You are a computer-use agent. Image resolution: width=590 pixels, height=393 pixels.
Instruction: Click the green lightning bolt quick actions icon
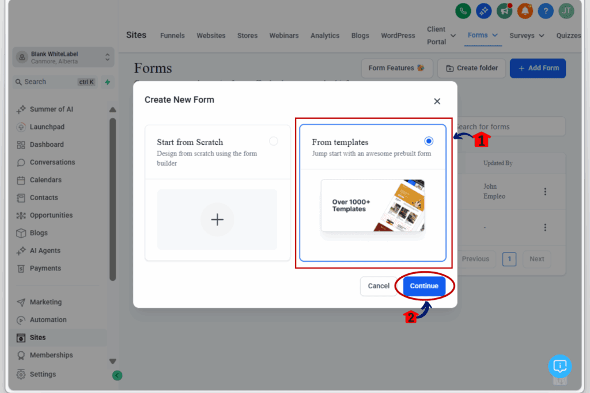pyautogui.click(x=107, y=82)
